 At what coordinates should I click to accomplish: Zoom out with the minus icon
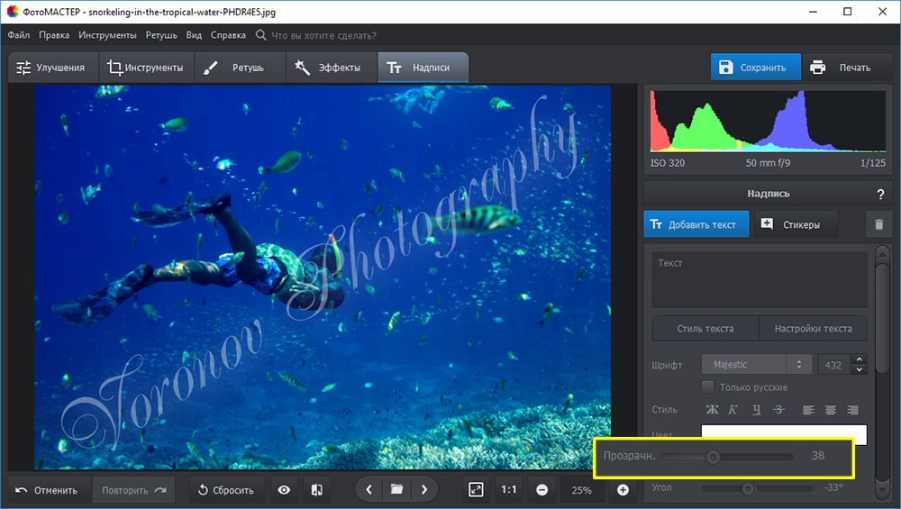pos(542,490)
